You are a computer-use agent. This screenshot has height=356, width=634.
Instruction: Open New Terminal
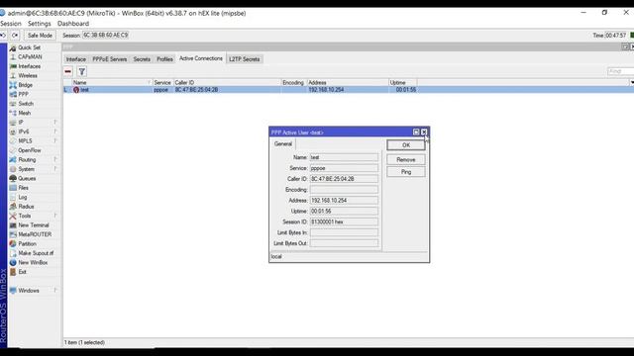[33, 224]
